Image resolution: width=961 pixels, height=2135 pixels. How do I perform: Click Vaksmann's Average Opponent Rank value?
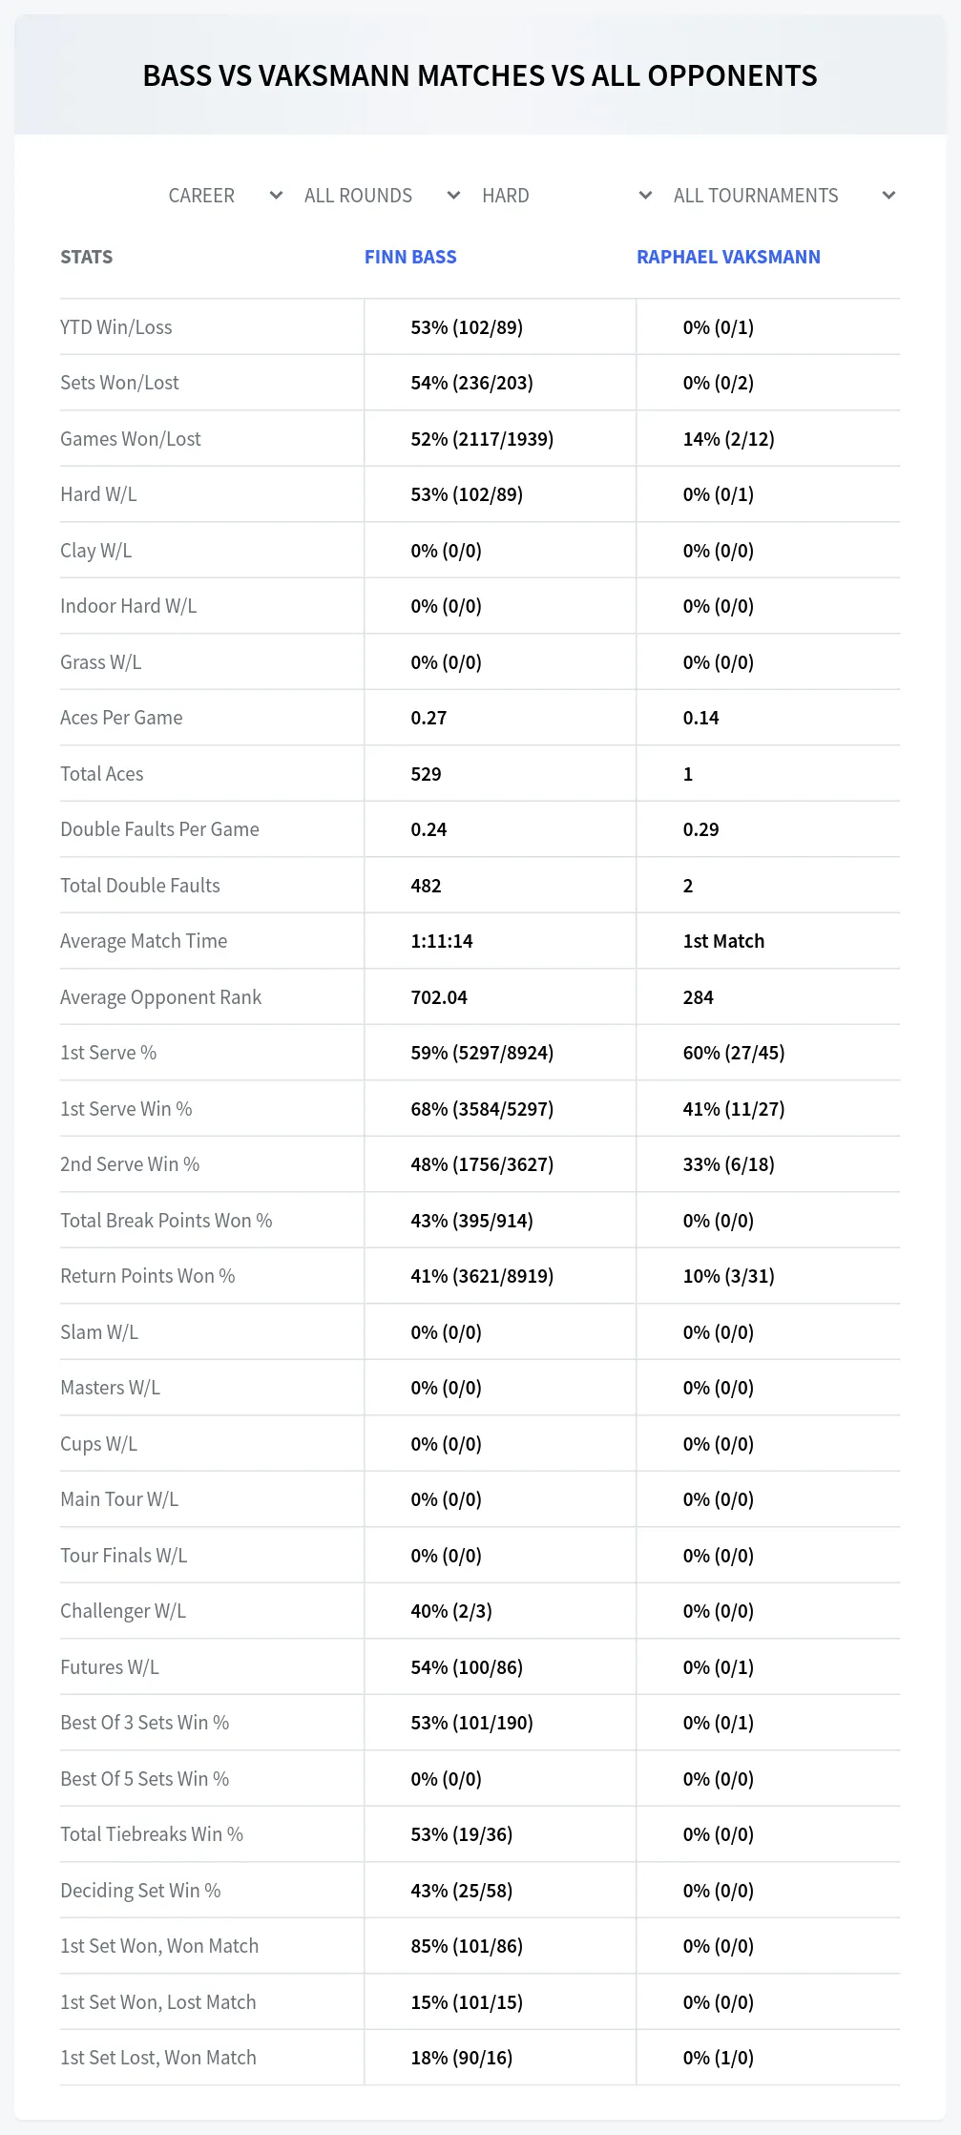[698, 997]
